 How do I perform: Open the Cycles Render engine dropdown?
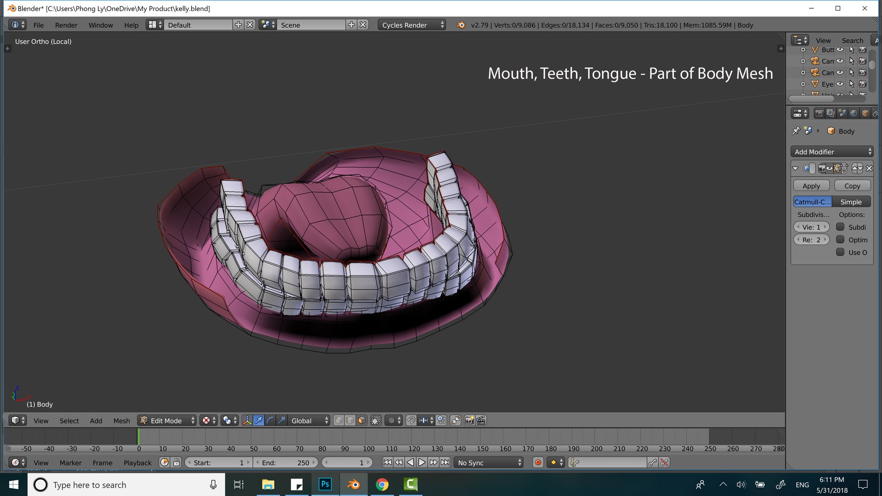(412, 25)
